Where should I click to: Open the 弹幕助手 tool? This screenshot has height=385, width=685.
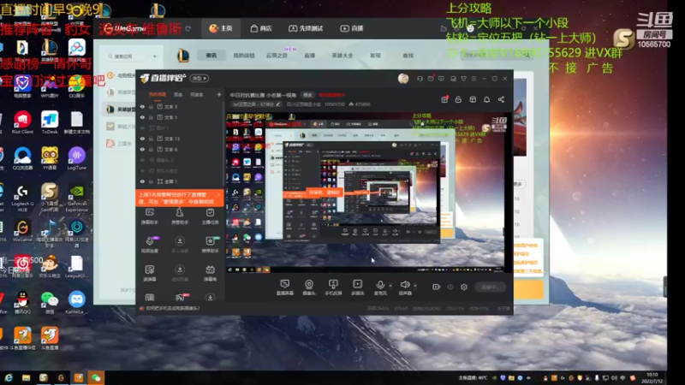coord(149,216)
